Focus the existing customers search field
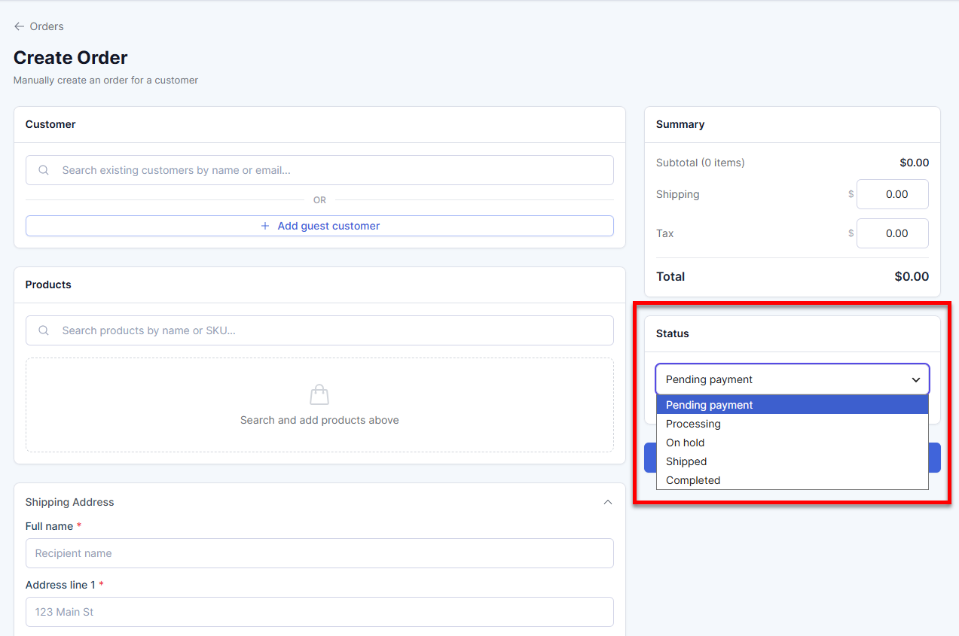Viewport: 959px width, 636px height. [x=319, y=170]
